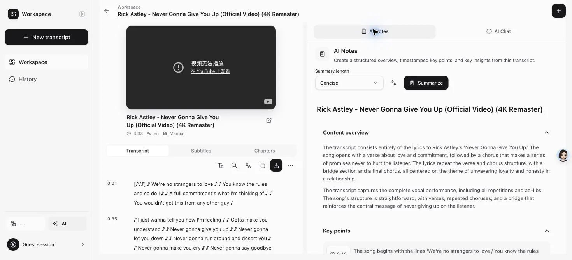Screen dimensions: 572x260
Task: Switch to the Transcript tab
Action: point(137,151)
